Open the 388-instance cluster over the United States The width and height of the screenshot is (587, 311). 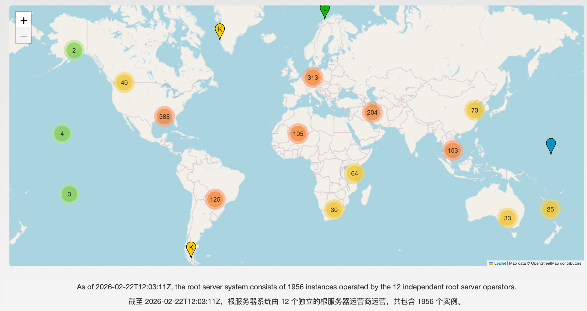(x=164, y=117)
